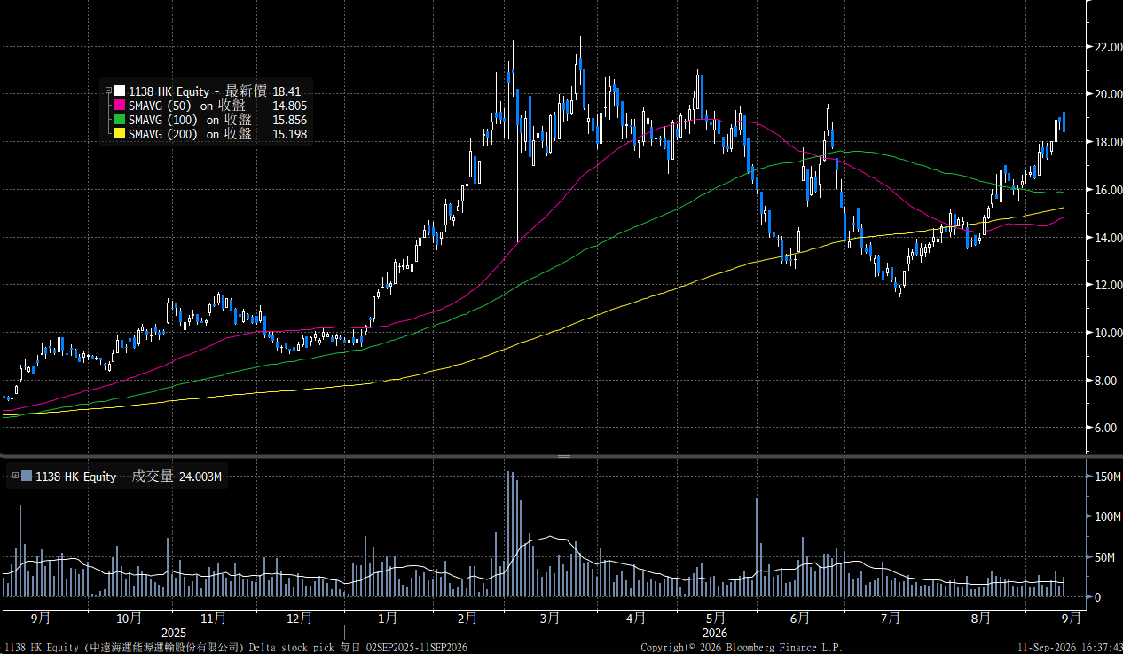
Task: Click the 22.00 price axis label
Action: 1106,47
